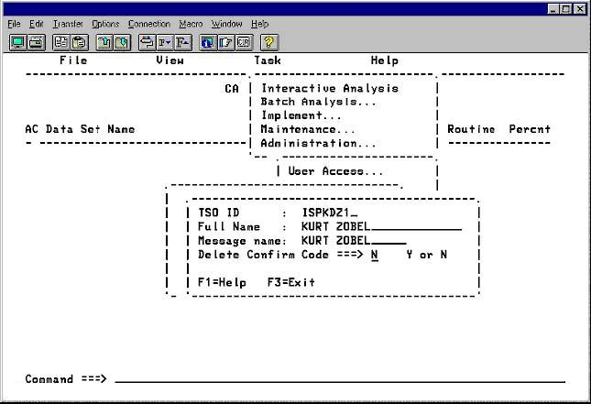
Task: Click the Message name field KURT ZOBEL
Action: tap(354, 240)
